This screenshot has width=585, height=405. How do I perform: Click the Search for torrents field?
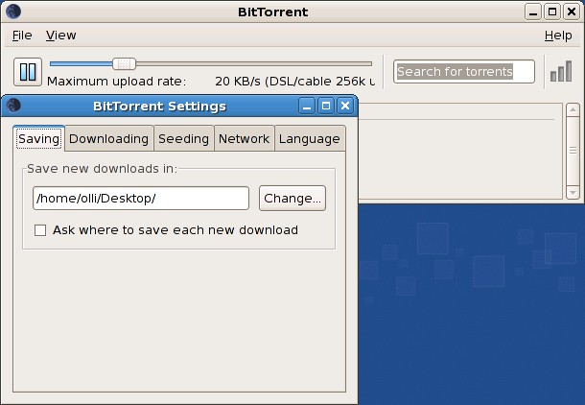pyautogui.click(x=464, y=71)
